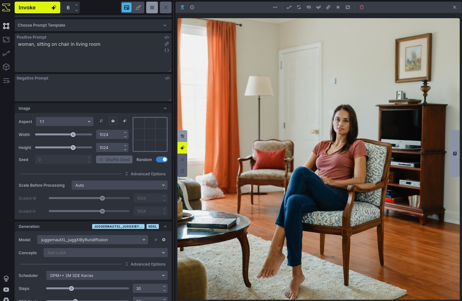
Task: Open the three-dots image actions menu
Action: pos(275,7)
